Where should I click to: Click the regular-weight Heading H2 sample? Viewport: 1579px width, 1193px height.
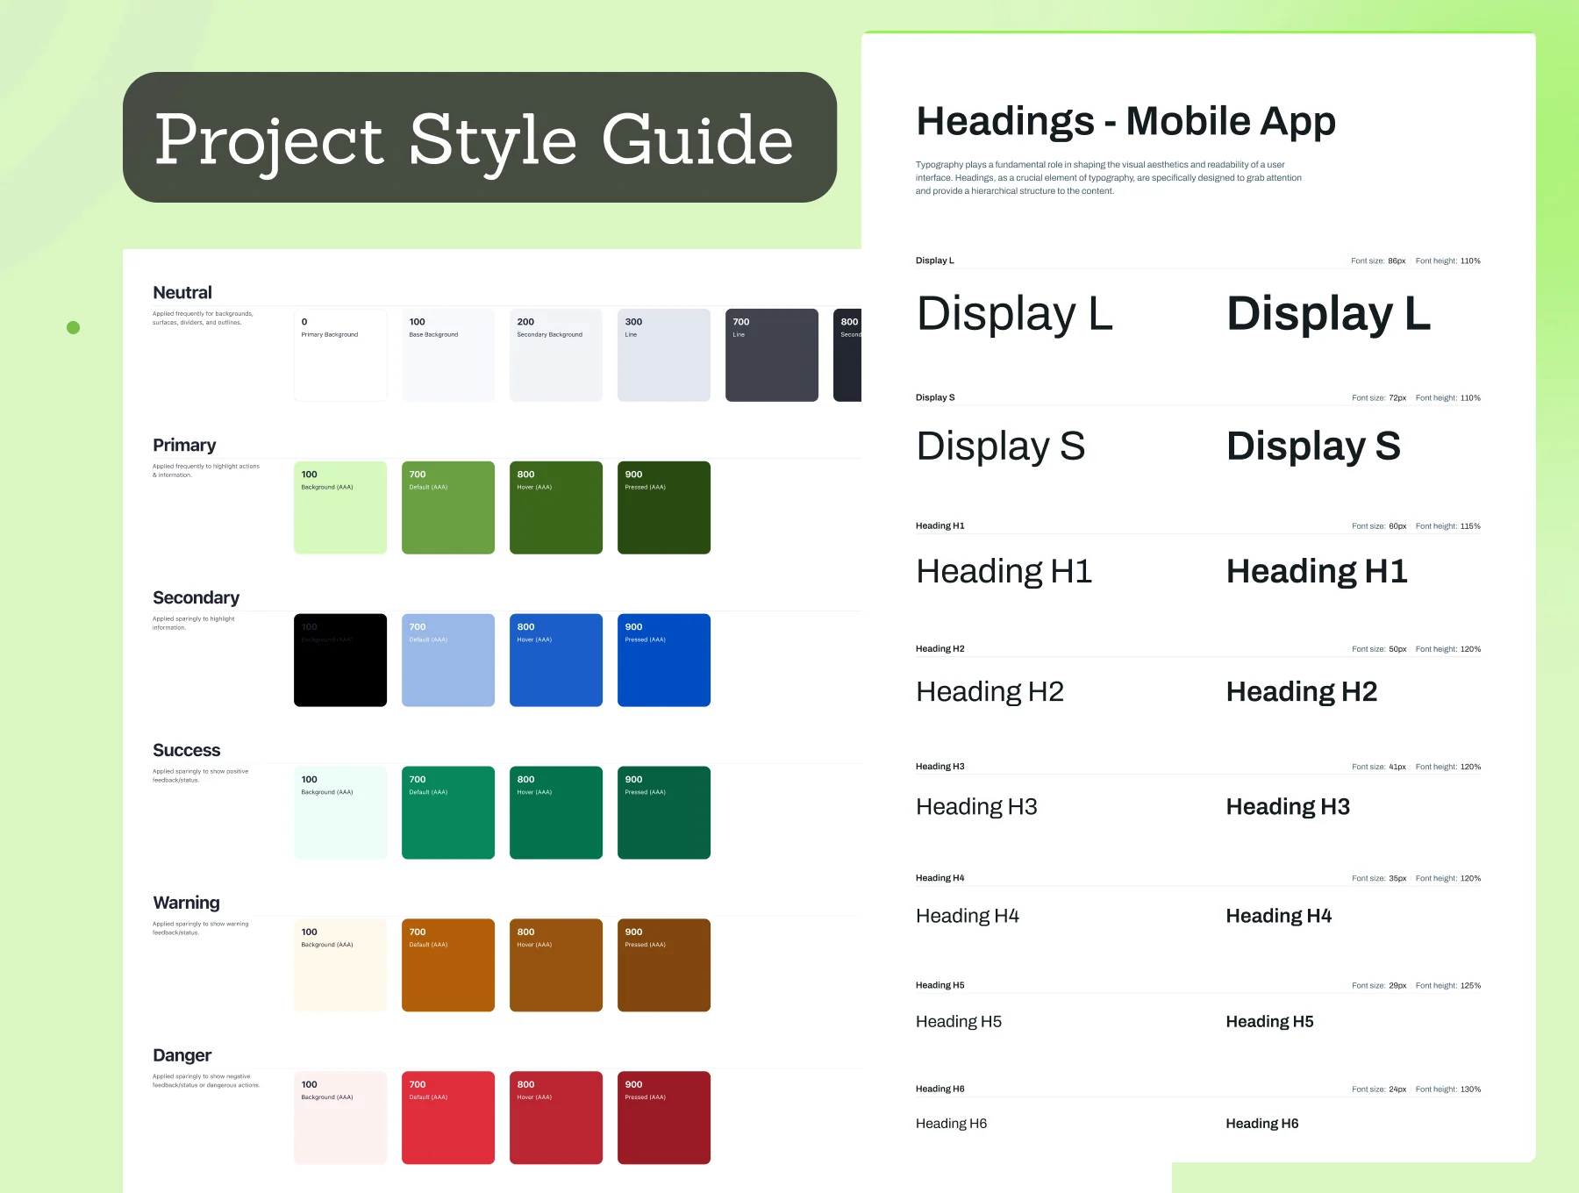point(990,692)
